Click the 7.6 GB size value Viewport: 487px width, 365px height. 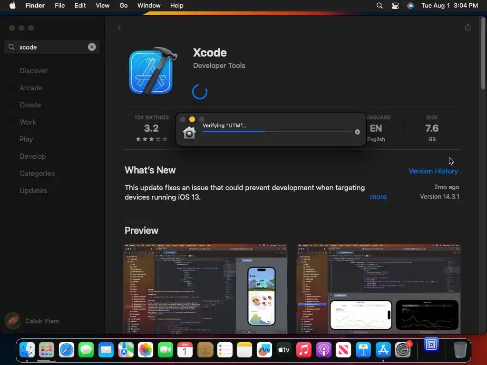(432, 128)
